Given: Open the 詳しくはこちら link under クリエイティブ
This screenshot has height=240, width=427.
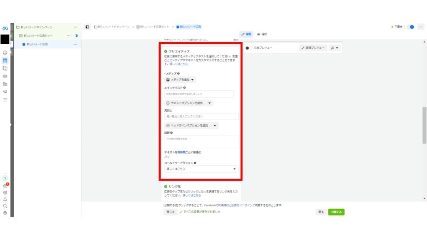Looking at the screenshot, I should click(x=178, y=63).
